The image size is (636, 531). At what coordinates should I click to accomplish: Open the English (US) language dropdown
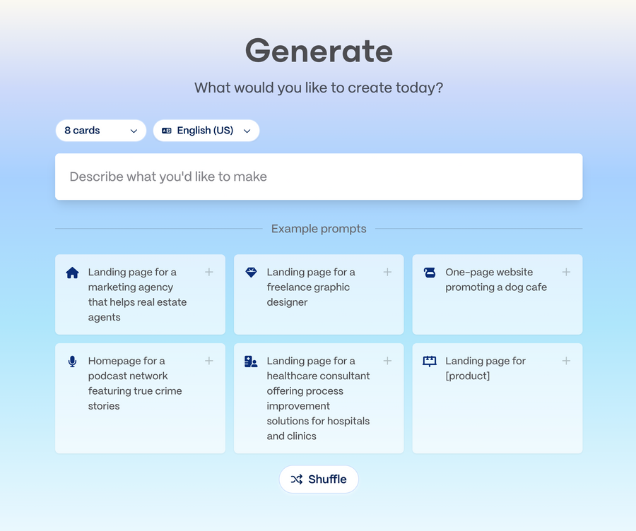tap(206, 131)
